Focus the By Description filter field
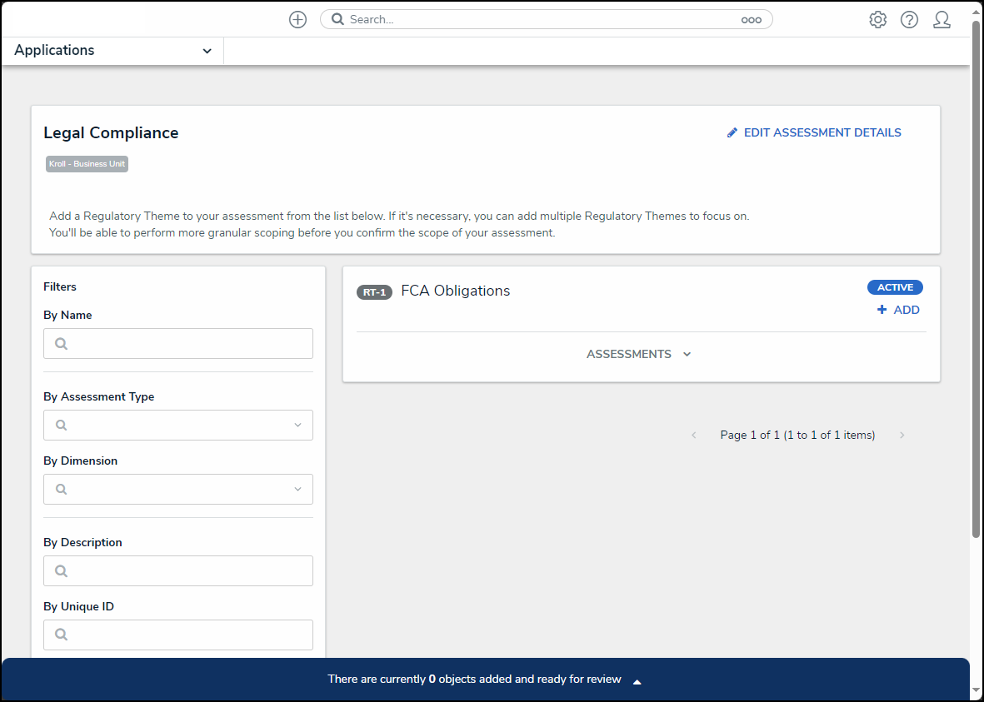Screen dimensions: 984x702 pos(178,570)
